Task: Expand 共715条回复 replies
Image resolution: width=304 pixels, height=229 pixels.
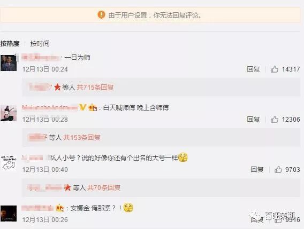Action: (95, 88)
